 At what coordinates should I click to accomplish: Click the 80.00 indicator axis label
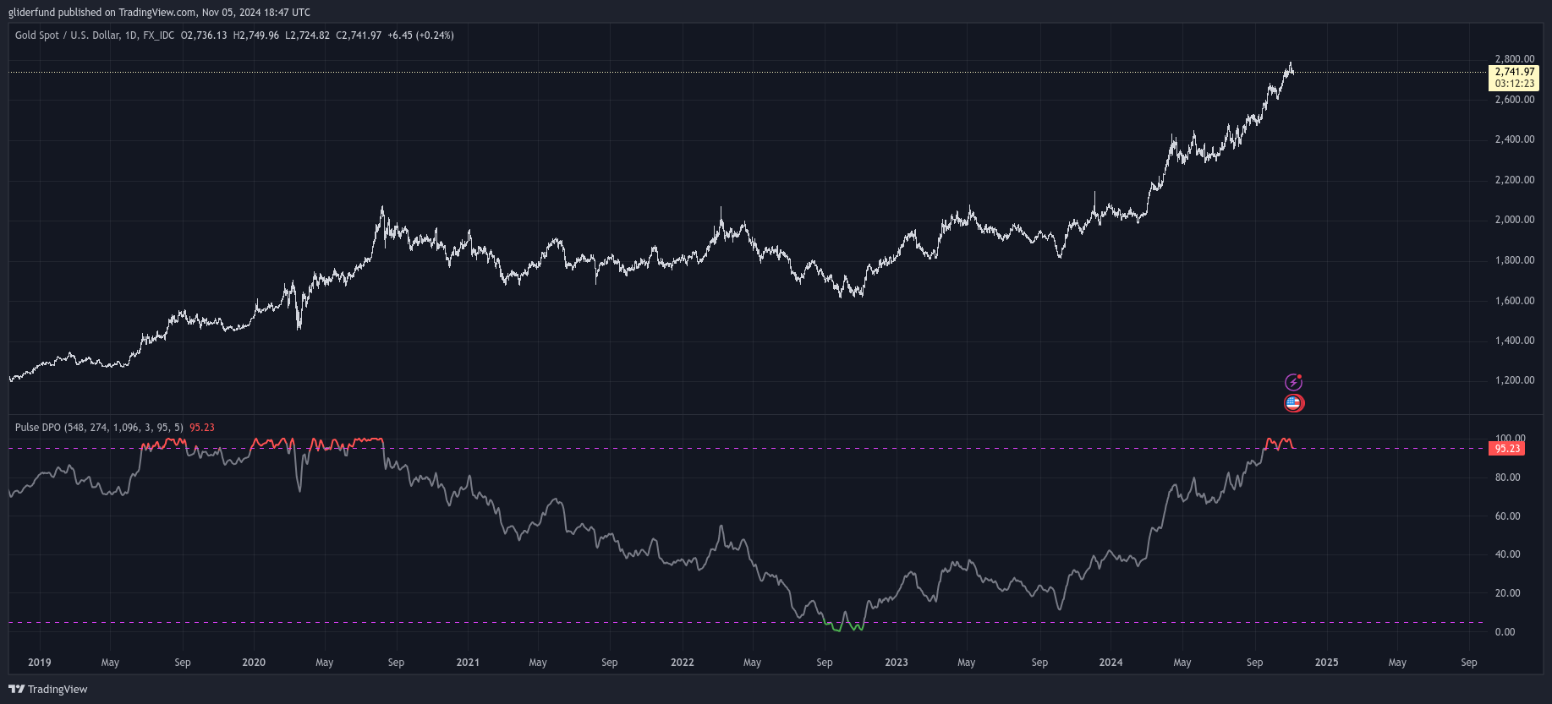point(1507,478)
